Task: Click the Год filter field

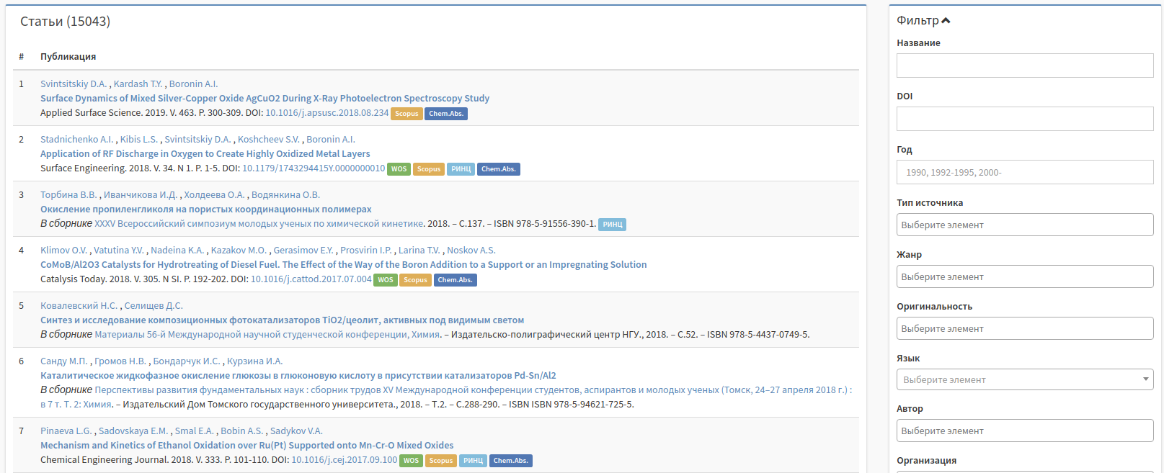Action: click(1024, 172)
